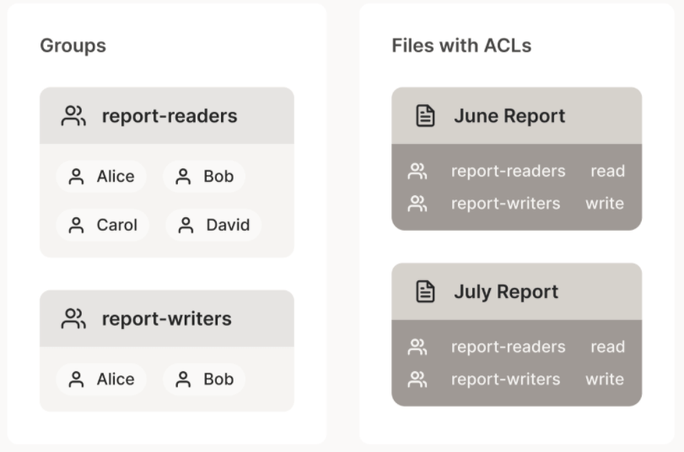This screenshot has height=452, width=684.
Task: Click the read permission in June Report
Action: tap(607, 172)
